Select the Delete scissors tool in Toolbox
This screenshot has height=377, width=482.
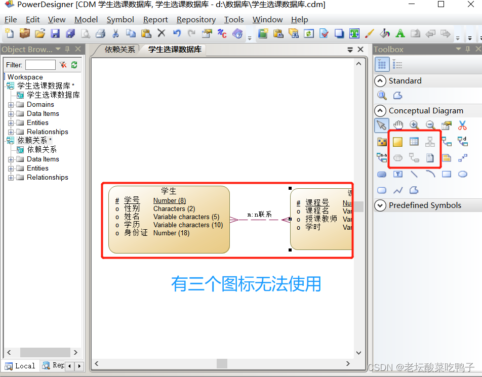pyautogui.click(x=462, y=125)
